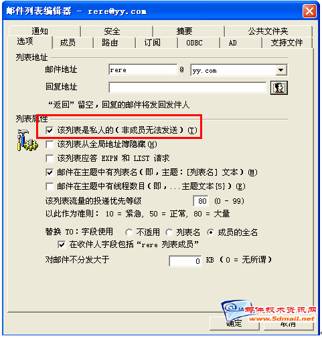Toggle the private list checkbox
The width and height of the screenshot is (322, 338).
(x=50, y=130)
